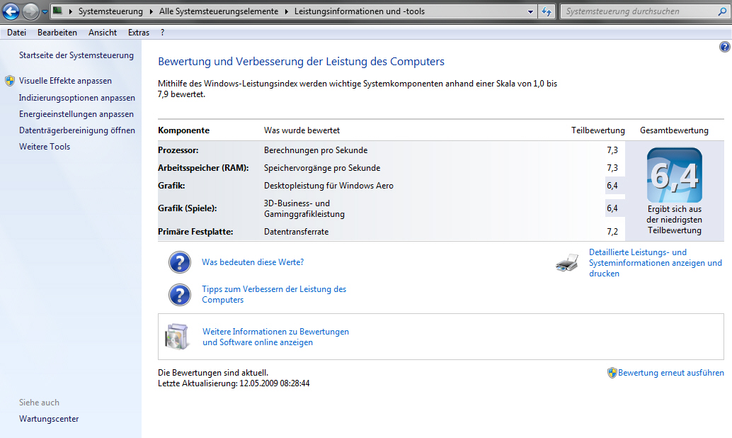Click the search magnifier icon
This screenshot has width=732, height=438.
point(722,11)
